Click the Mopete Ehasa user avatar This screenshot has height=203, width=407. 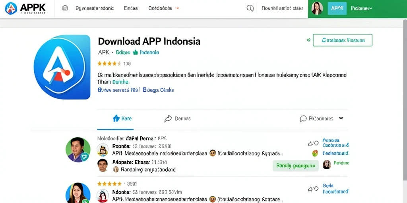102,165
